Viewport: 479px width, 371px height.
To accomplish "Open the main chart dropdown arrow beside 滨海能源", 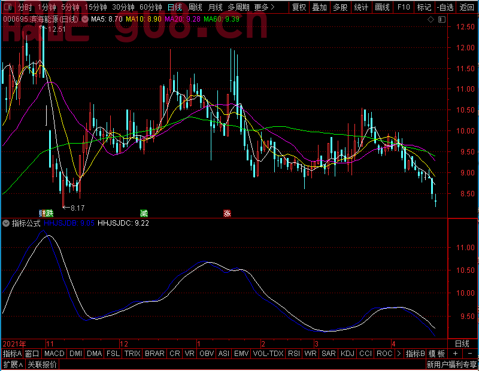I will click(85, 19).
